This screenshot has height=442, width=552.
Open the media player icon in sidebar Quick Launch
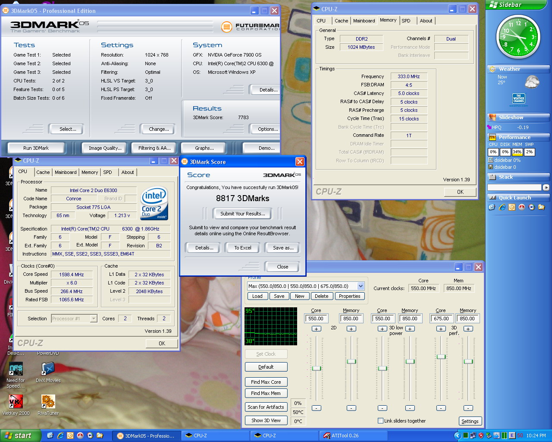531,207
